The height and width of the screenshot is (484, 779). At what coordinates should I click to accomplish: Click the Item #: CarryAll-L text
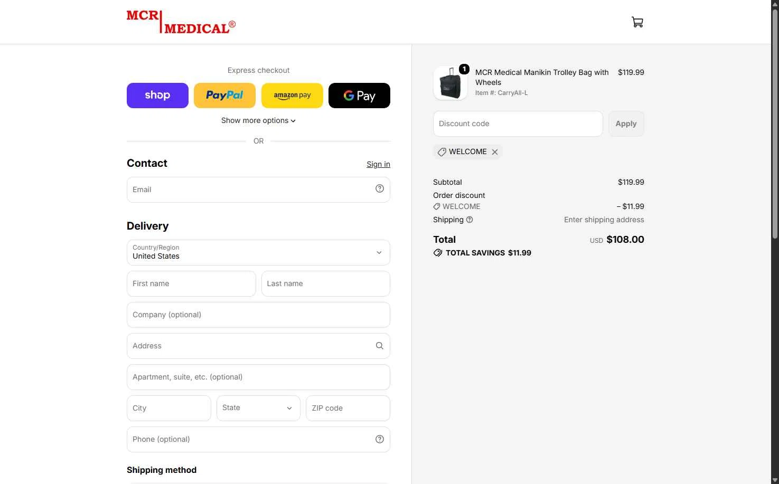[502, 93]
